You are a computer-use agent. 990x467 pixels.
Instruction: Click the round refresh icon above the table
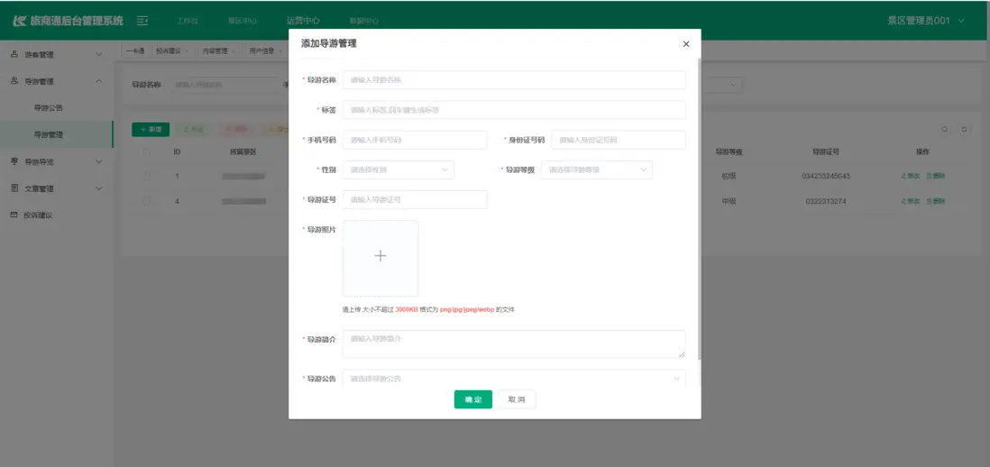point(964,130)
